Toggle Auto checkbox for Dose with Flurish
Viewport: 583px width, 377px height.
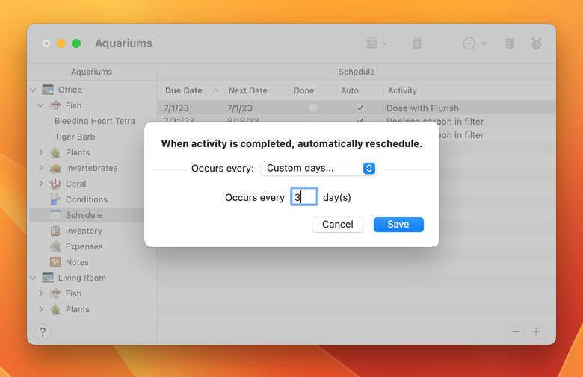(x=360, y=108)
